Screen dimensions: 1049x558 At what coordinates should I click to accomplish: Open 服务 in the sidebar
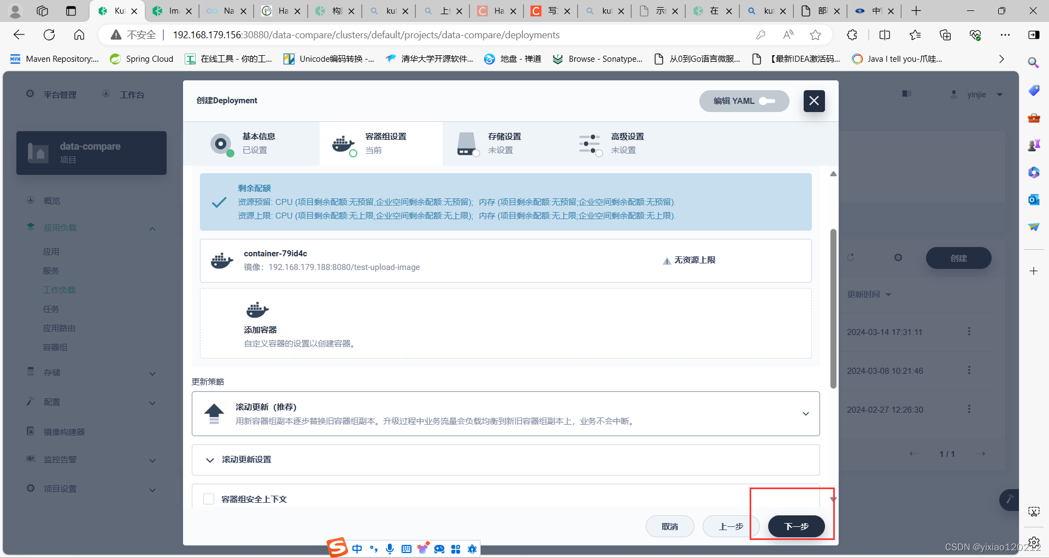click(x=51, y=271)
